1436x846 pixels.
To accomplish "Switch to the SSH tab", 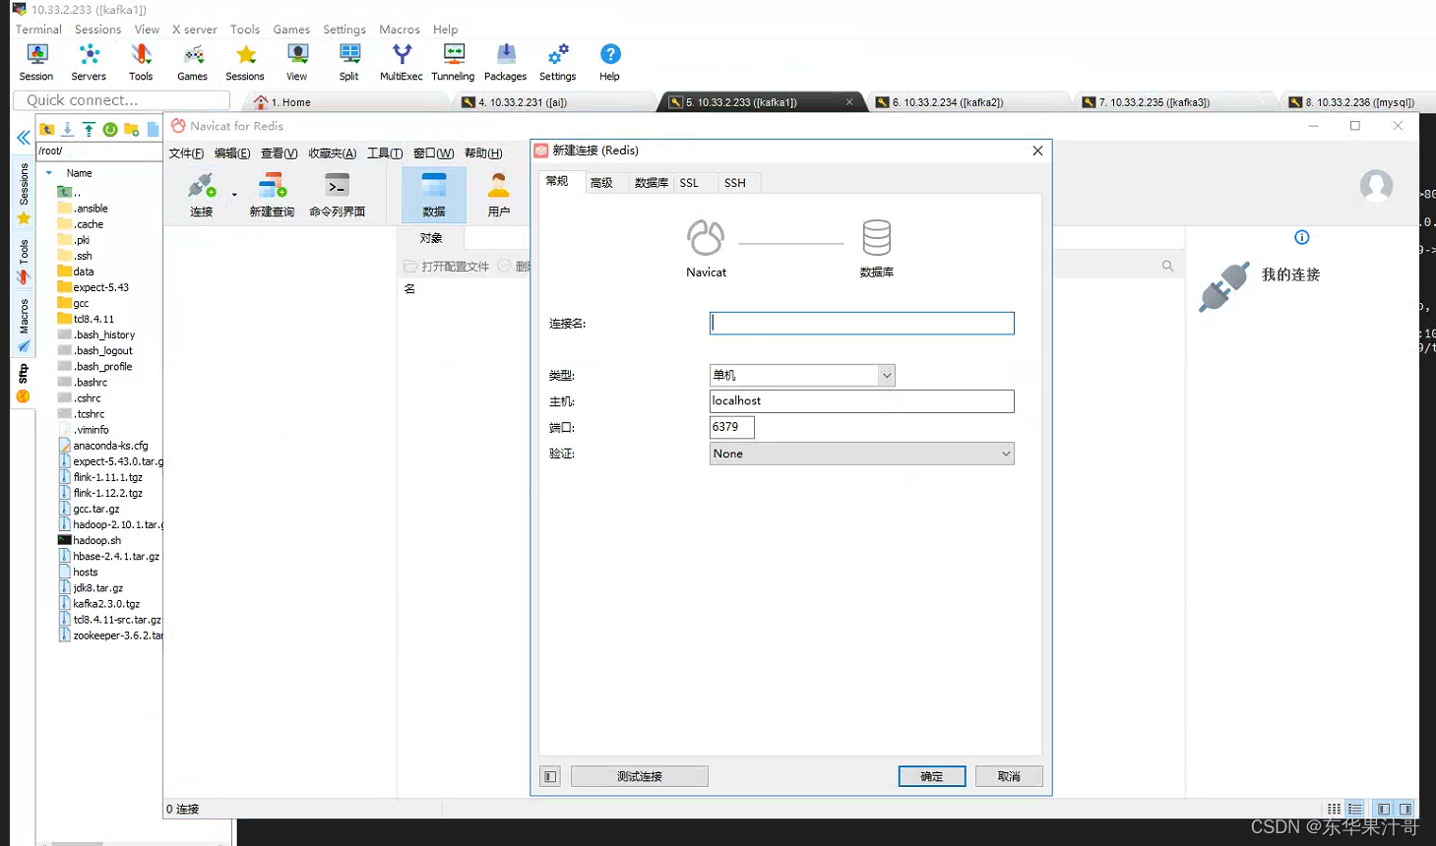I will (735, 183).
